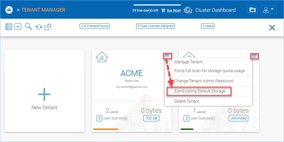Open ACME tenant hamburger menu
Viewport: 284px width, 142px height.
click(x=167, y=56)
